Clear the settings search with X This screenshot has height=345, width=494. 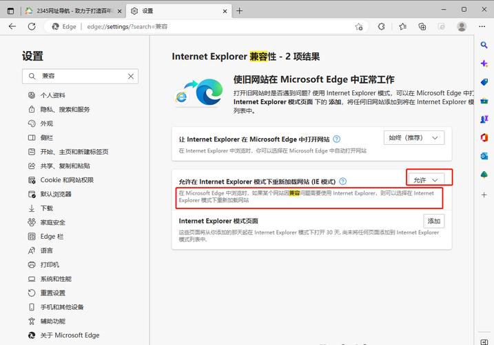point(131,77)
